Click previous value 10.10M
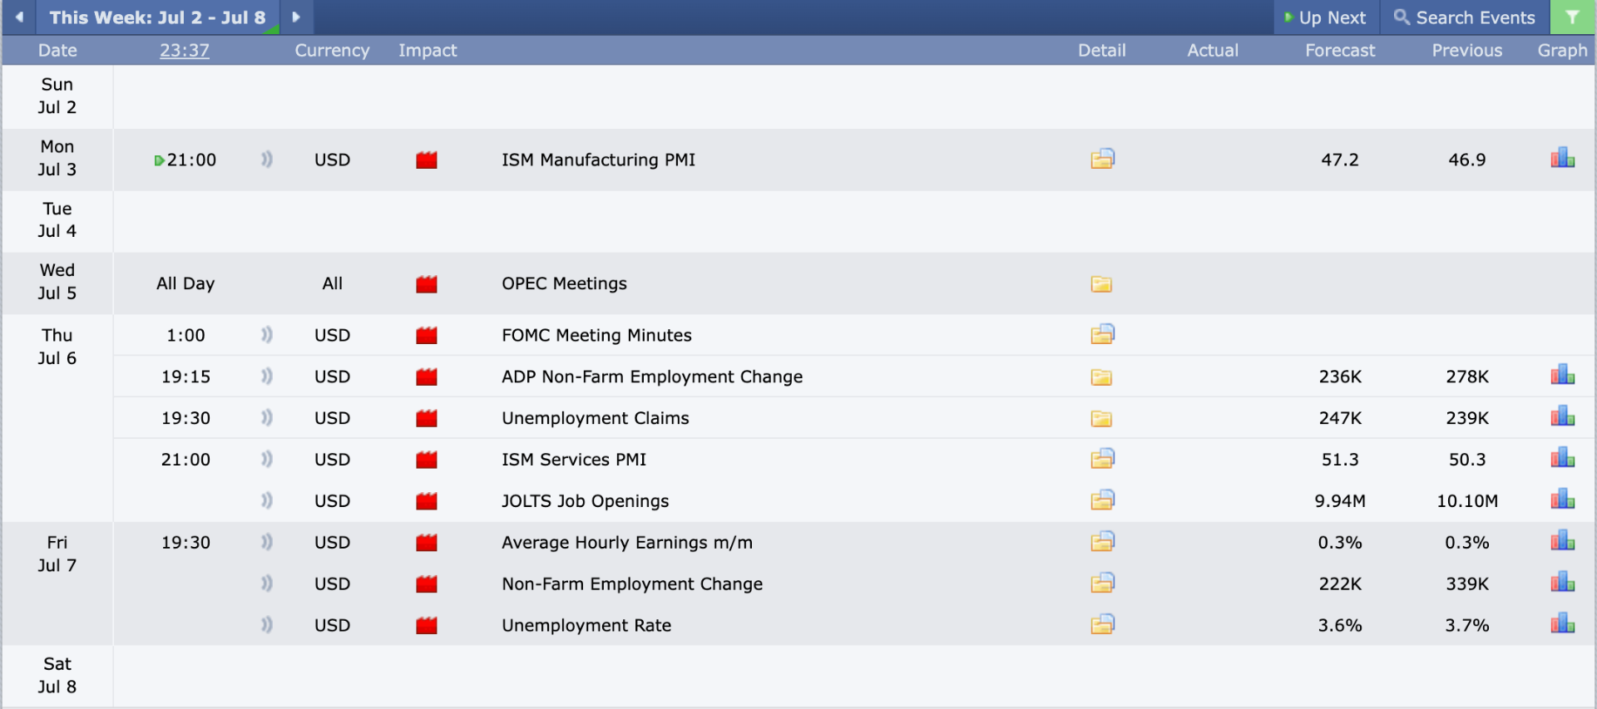Viewport: 1597px width, 709px height. pos(1467,501)
